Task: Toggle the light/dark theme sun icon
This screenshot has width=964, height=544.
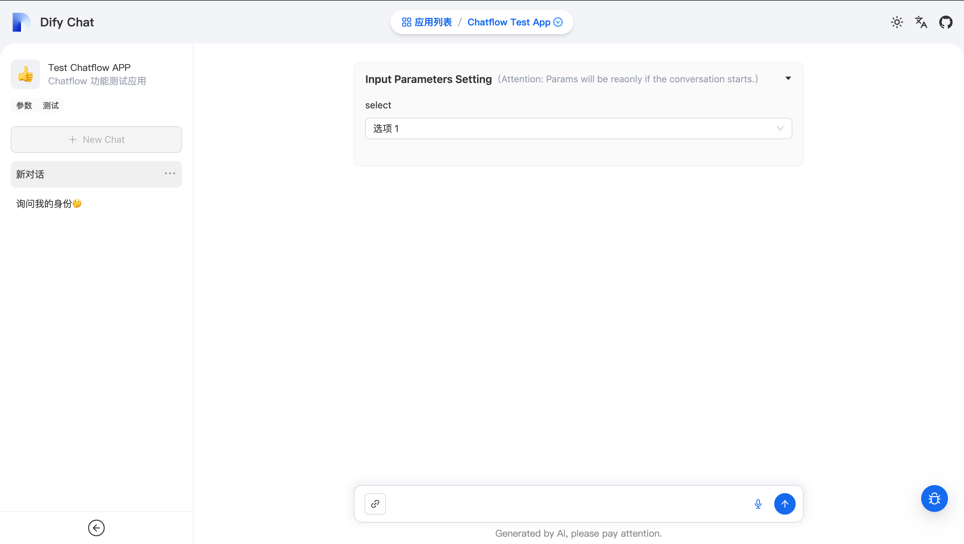Action: pos(897,22)
